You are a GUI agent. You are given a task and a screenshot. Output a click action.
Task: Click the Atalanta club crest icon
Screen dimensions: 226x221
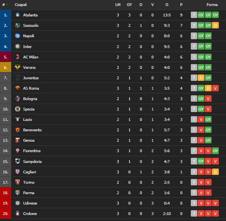(x=18, y=15)
